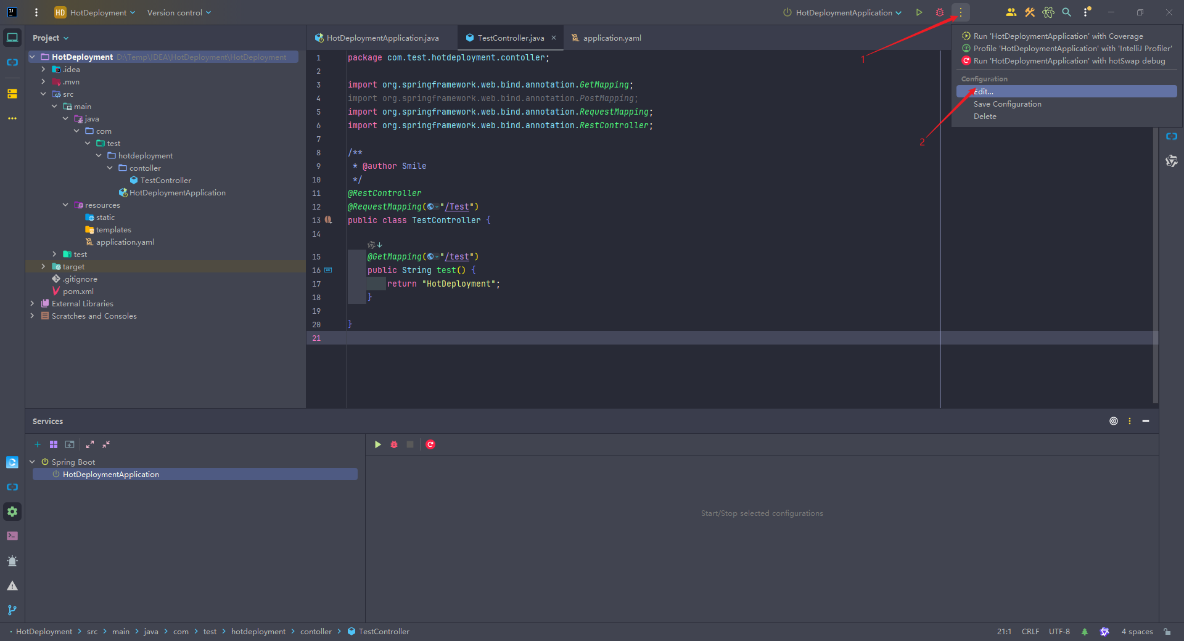Toggle Services tool window gear icon in sidebar
Image resolution: width=1184 pixels, height=641 pixels.
(12, 512)
